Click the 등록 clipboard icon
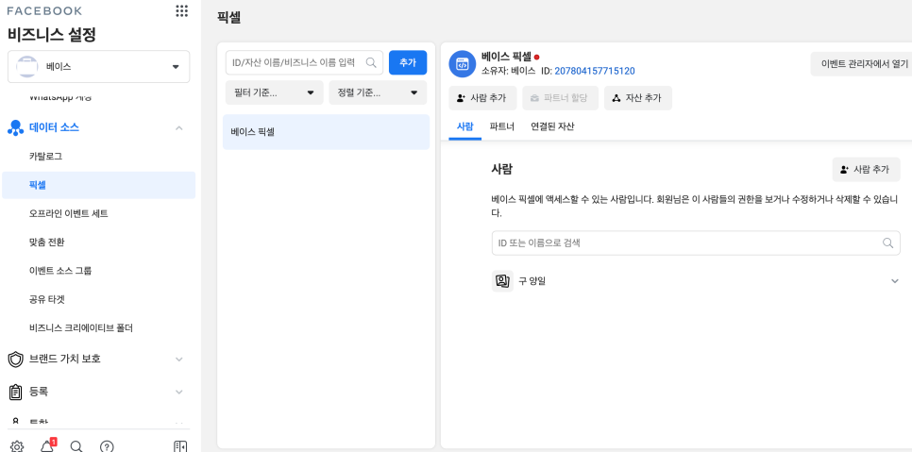This screenshot has height=452, width=912. click(x=16, y=393)
